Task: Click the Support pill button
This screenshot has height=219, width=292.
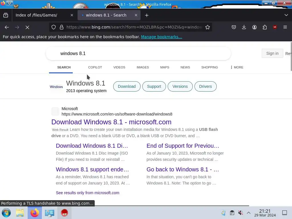Action: (x=154, y=86)
